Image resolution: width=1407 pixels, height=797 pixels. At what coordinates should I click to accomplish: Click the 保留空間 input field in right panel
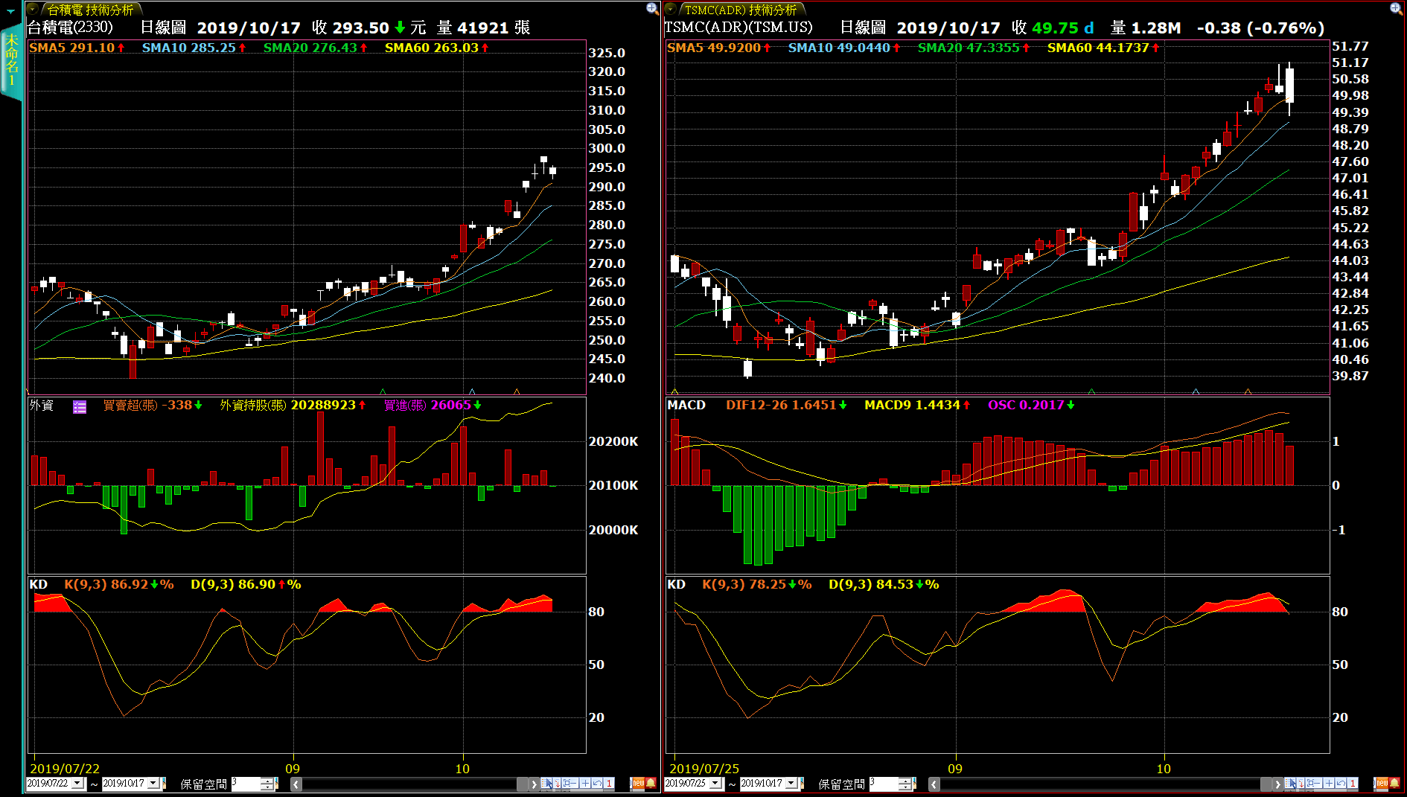(x=884, y=784)
